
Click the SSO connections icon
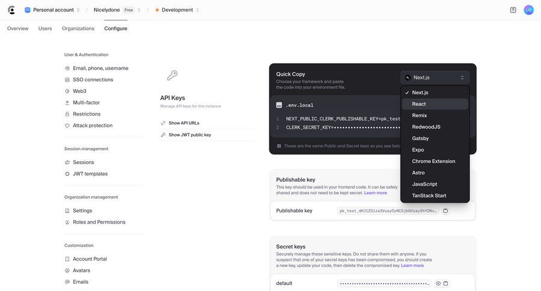pyautogui.click(x=67, y=80)
